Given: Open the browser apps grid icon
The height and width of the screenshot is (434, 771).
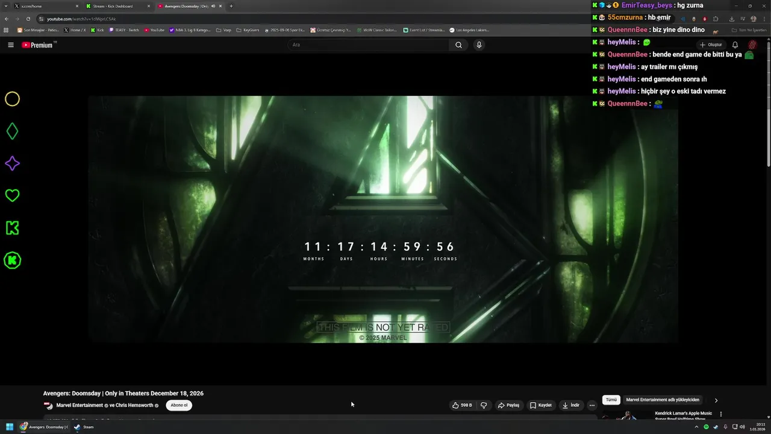Looking at the screenshot, I should click(x=7, y=30).
